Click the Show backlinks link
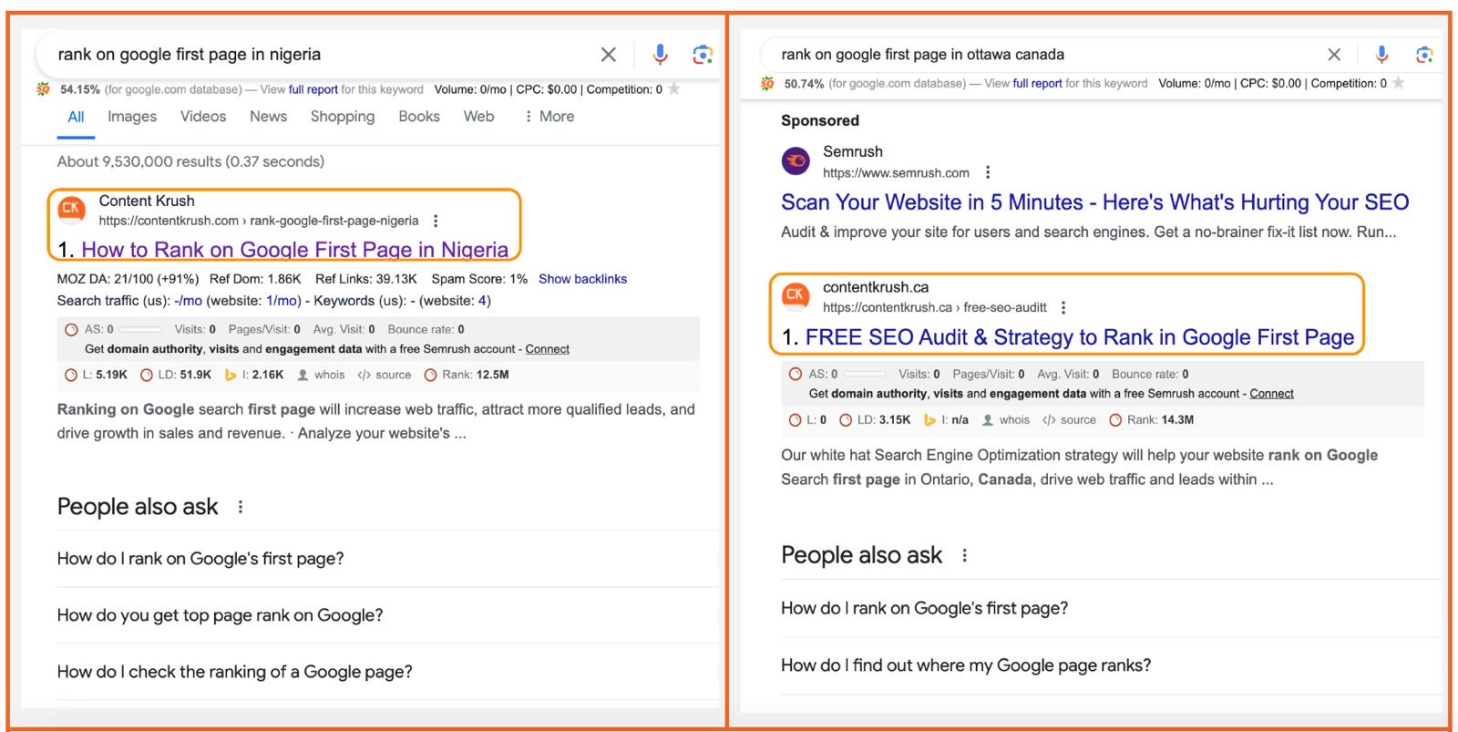 tap(582, 279)
